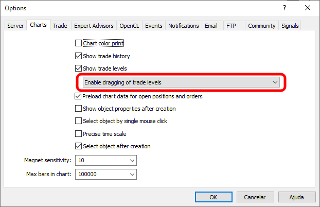Check Select object by single mouse click
The width and height of the screenshot is (320, 207).
[x=78, y=121]
